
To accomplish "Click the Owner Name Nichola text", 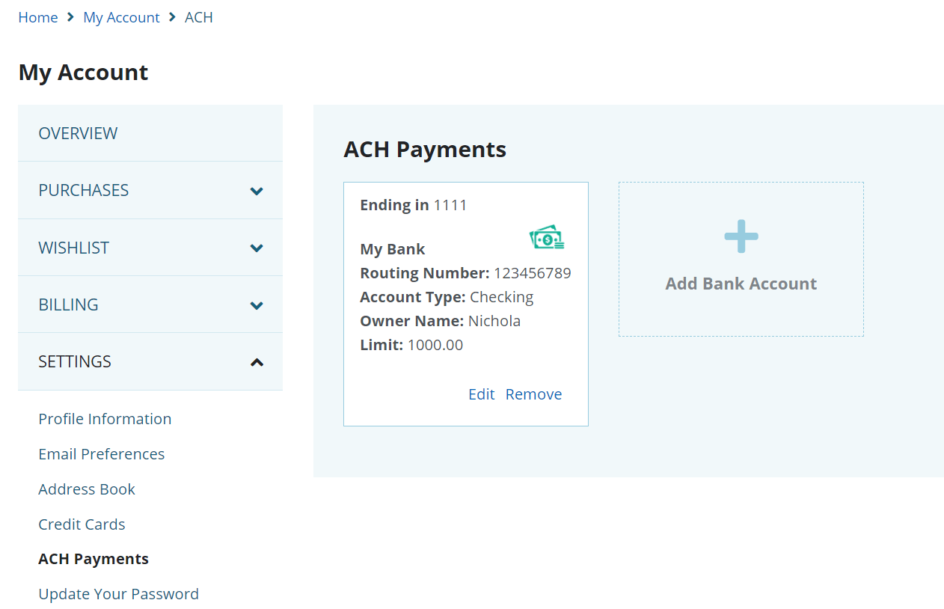I will coord(441,321).
